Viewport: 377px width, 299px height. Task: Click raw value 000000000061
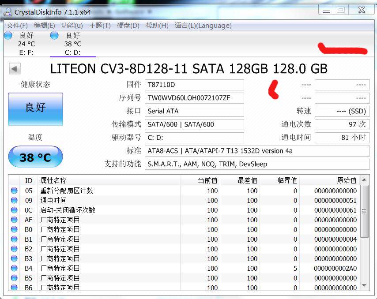[x=336, y=210]
